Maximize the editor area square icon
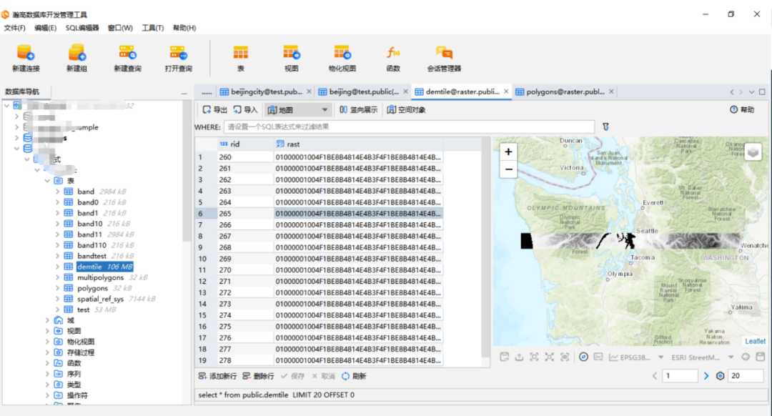 click(x=762, y=92)
